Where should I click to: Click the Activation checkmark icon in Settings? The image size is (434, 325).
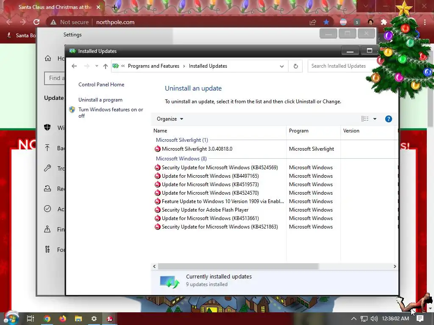(47, 209)
